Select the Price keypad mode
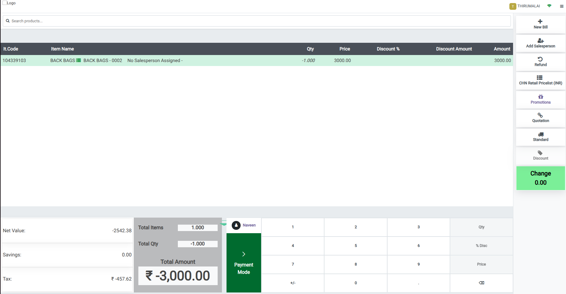566x294 pixels. pos(482,264)
